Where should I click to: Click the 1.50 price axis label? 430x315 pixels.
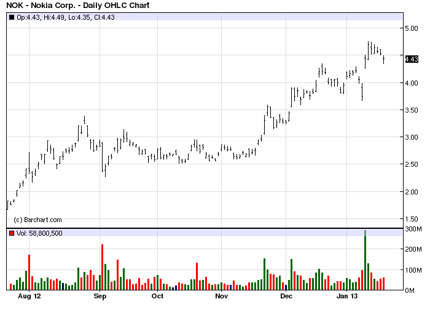pos(412,219)
